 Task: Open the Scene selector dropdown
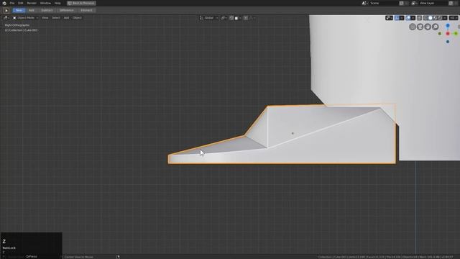click(364, 3)
